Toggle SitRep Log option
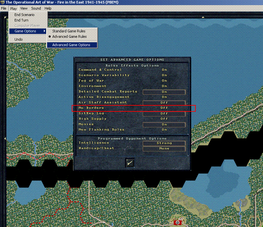Screen dimensions: 263x227 (x=164, y=114)
